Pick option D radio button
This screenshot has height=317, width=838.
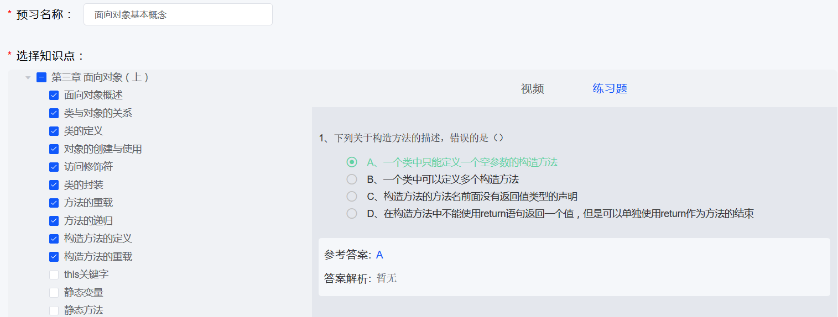pos(352,213)
